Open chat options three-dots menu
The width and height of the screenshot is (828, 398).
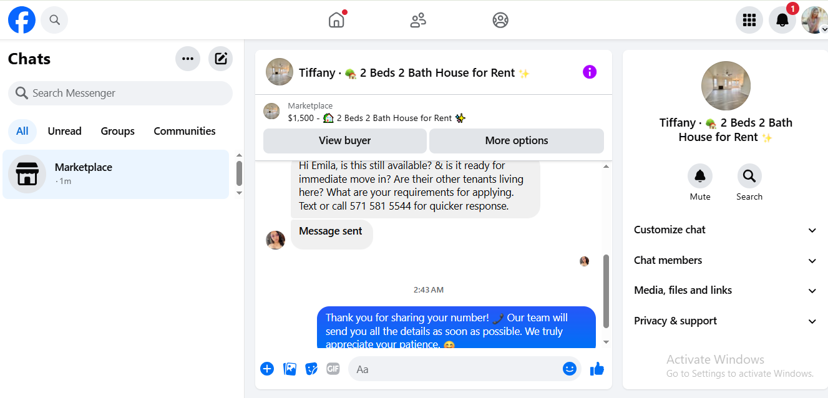point(188,59)
